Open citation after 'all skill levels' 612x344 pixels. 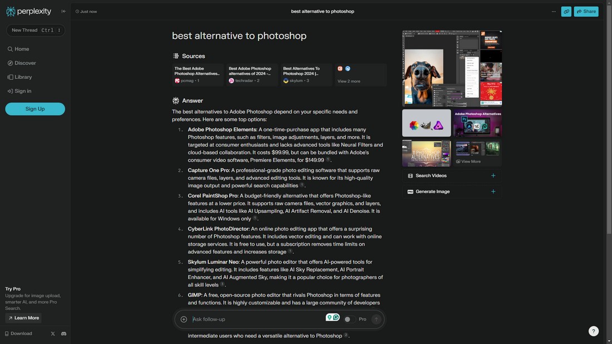(222, 285)
